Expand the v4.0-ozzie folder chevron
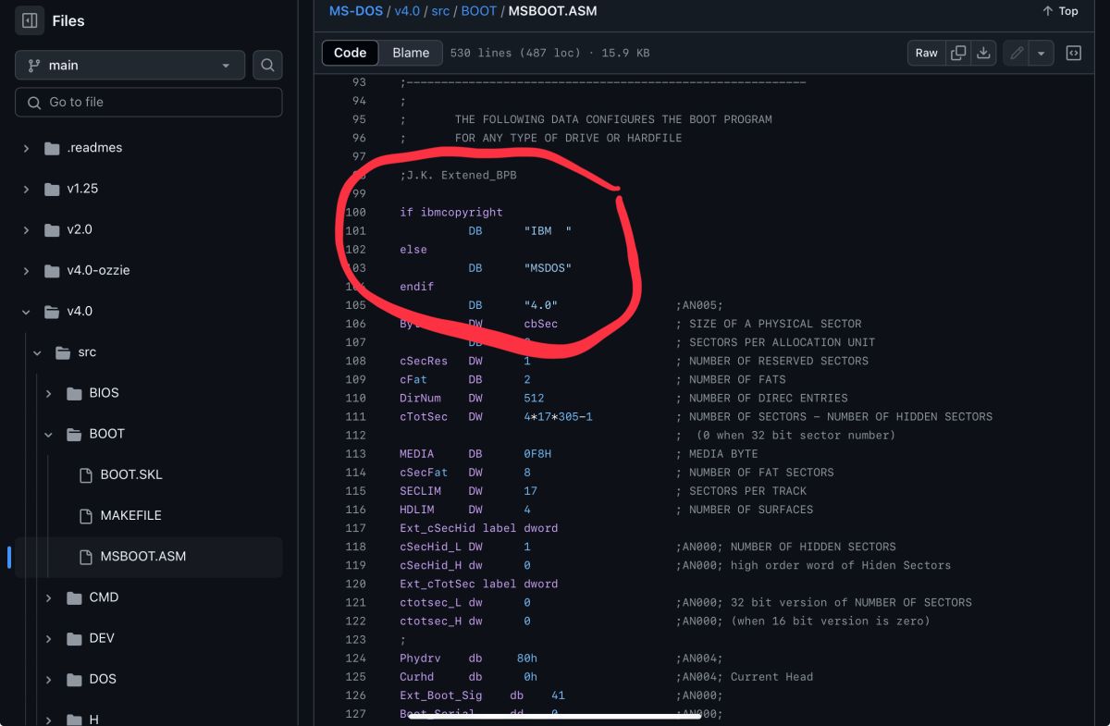1110x726 pixels. coord(26,270)
